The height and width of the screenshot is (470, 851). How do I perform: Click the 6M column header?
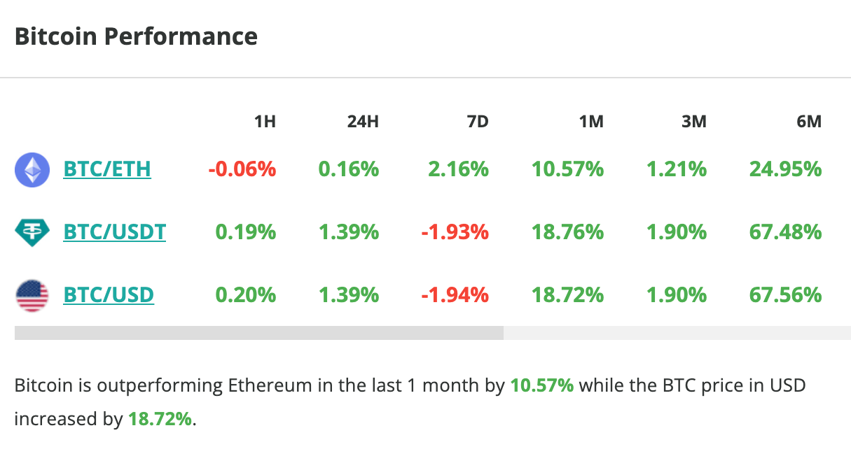tap(809, 122)
